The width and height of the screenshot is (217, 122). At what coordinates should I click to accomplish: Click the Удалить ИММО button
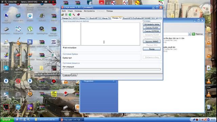(152, 41)
